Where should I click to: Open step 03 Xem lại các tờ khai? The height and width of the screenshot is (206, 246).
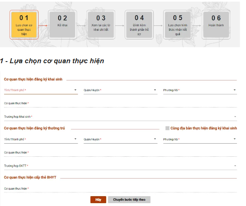click(x=100, y=25)
